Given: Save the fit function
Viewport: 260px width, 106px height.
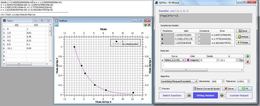Looking at the screenshot, I should point(243,31).
